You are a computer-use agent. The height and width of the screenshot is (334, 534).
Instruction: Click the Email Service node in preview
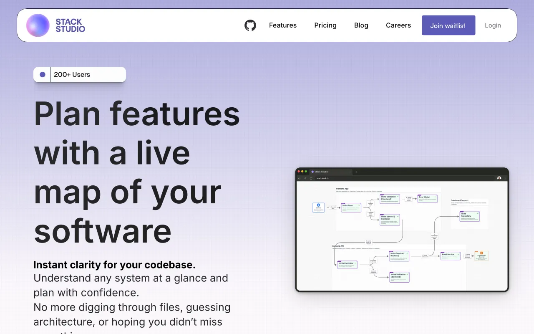pos(450,256)
